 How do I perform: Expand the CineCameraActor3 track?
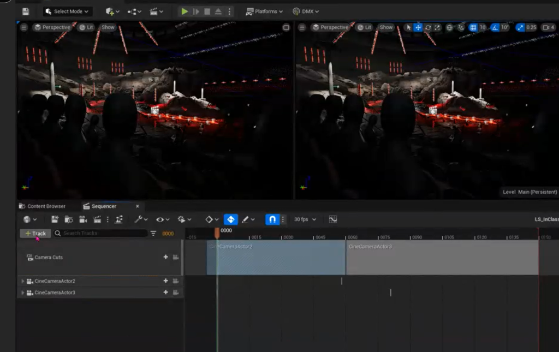(x=23, y=293)
